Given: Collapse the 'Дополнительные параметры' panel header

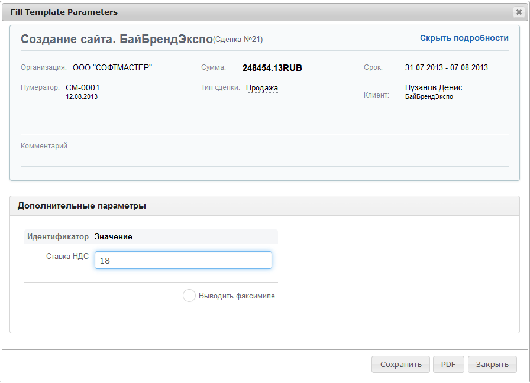Looking at the screenshot, I should (264, 206).
